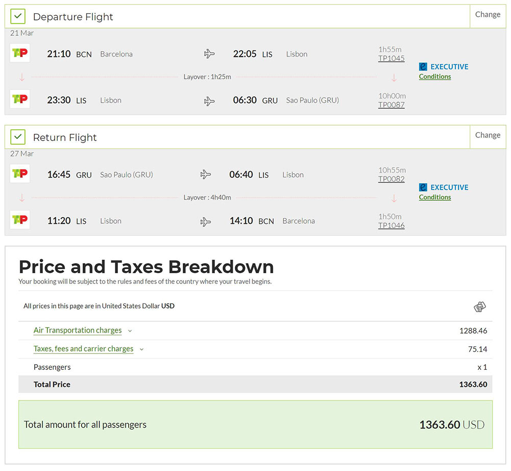This screenshot has width=511, height=471.
Task: Click the passengers family icon in price breakdown
Action: [x=479, y=307]
